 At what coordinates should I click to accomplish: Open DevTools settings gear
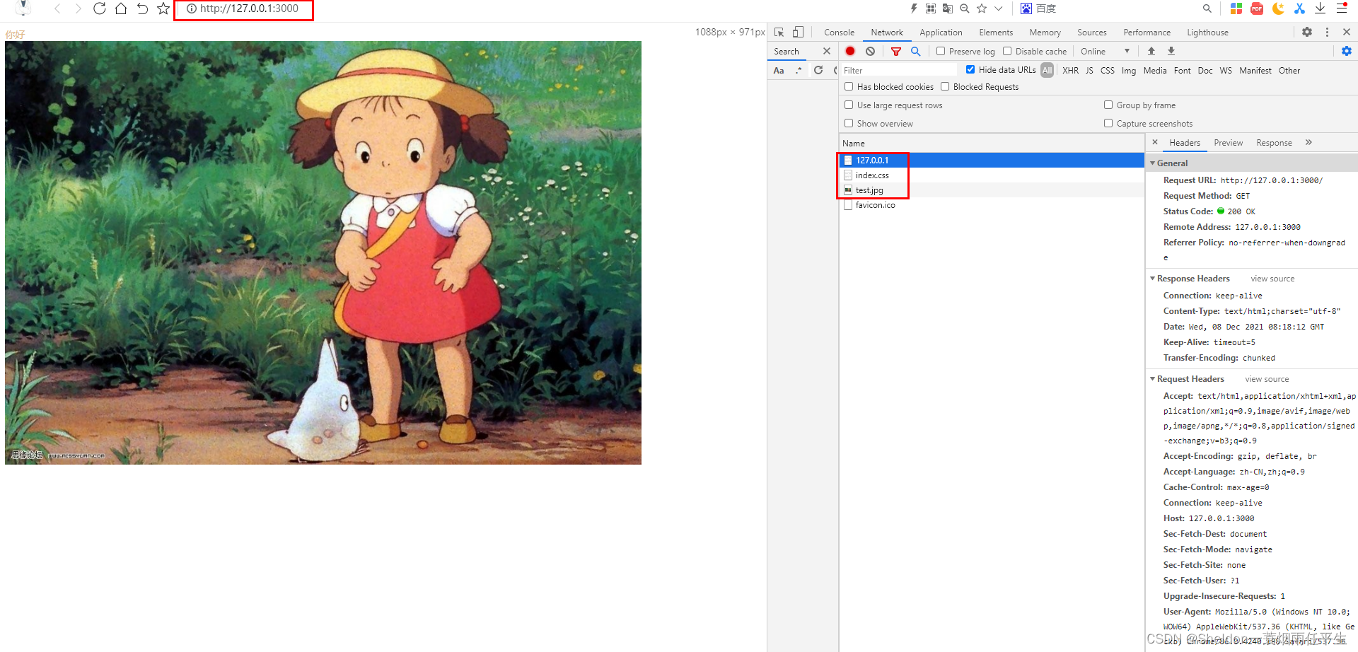[1307, 32]
